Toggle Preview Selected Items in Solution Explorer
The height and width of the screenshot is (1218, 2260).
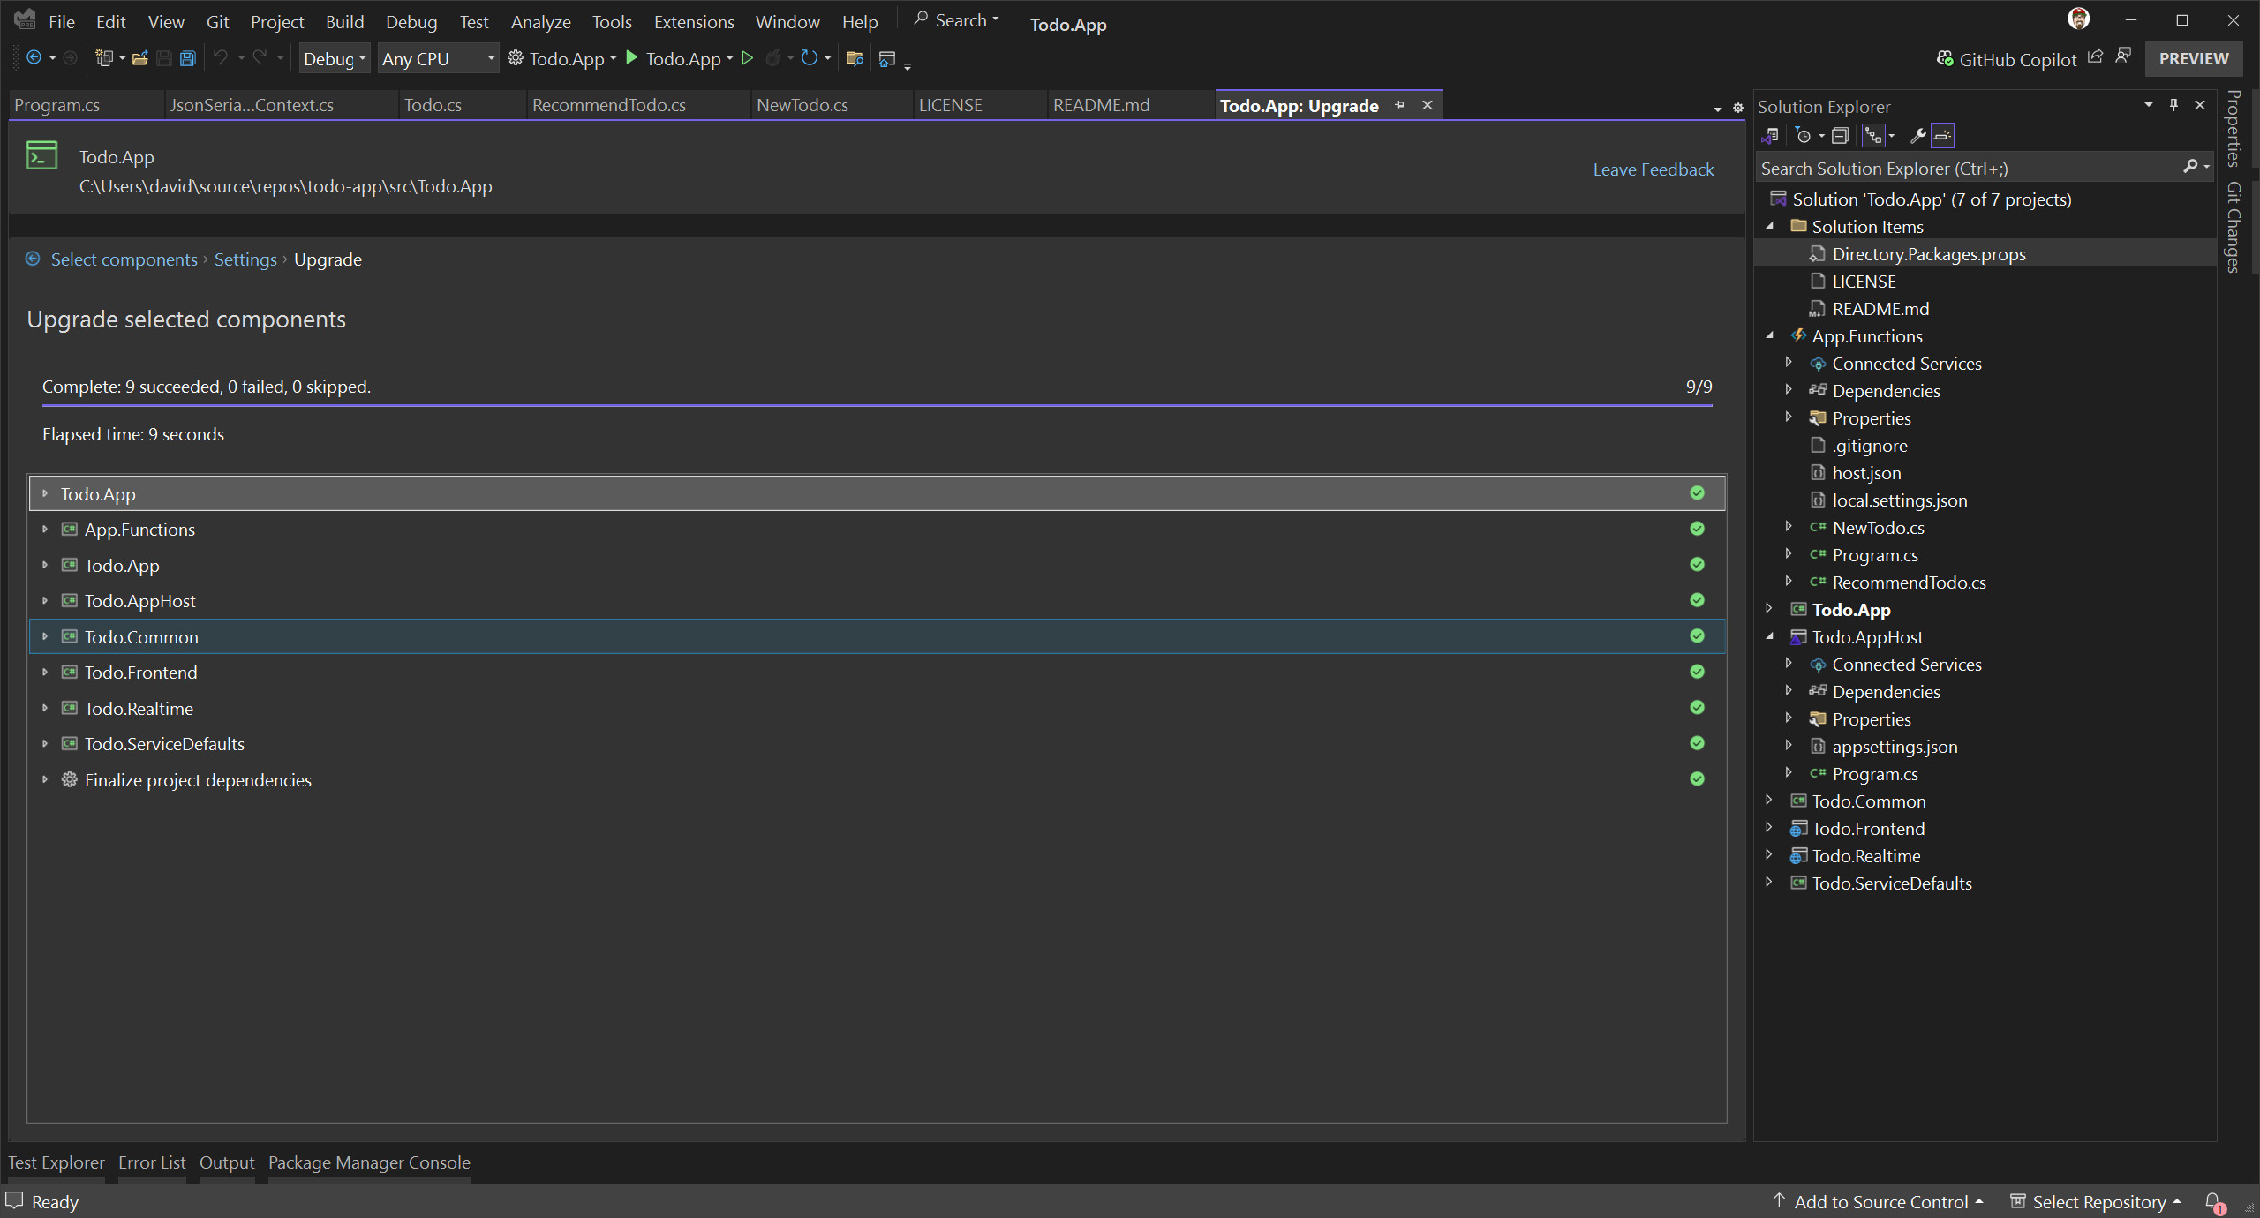1942,136
